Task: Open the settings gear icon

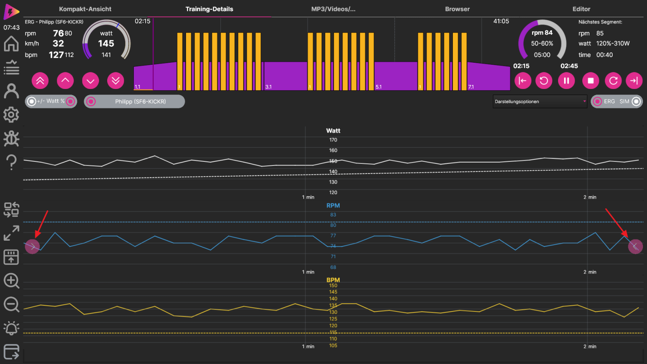Action: pyautogui.click(x=11, y=115)
